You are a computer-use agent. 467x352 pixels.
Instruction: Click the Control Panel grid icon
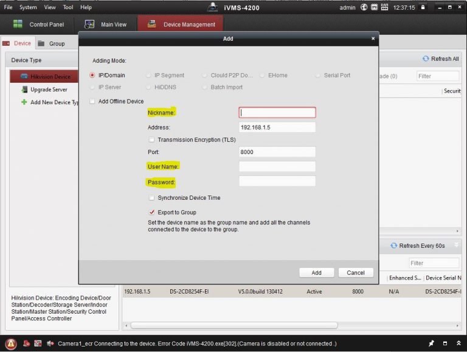coord(18,24)
